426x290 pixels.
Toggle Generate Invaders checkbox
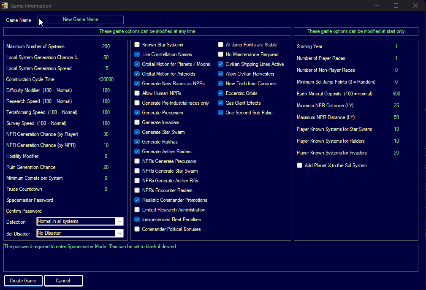tap(137, 122)
